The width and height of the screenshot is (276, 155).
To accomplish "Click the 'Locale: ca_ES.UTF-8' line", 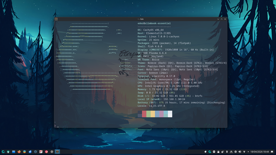I will coord(151,106).
